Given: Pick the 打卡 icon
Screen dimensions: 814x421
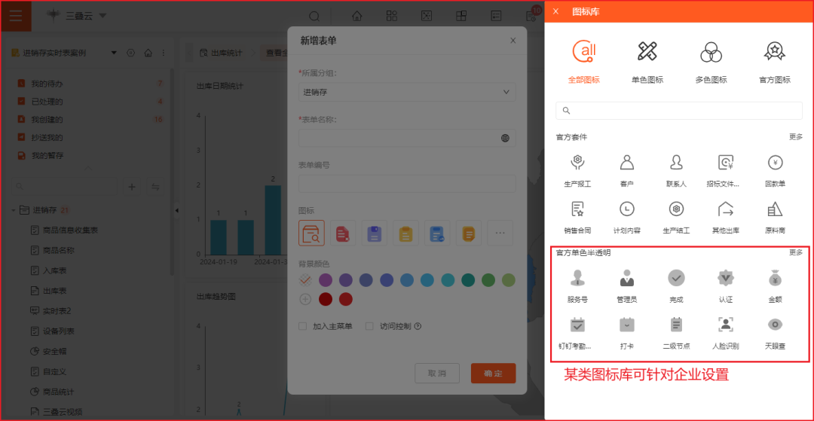Looking at the screenshot, I should pos(626,325).
